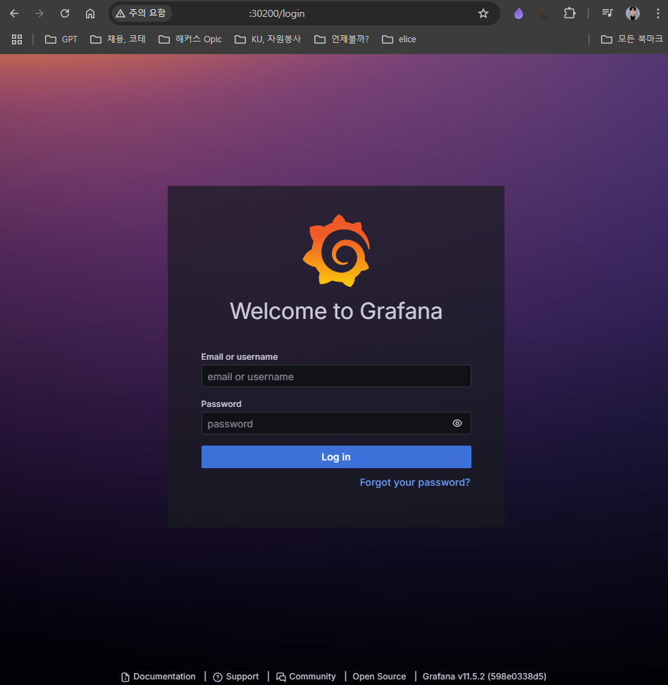Open the Forgot your password? link
The height and width of the screenshot is (685, 668).
pyautogui.click(x=415, y=482)
